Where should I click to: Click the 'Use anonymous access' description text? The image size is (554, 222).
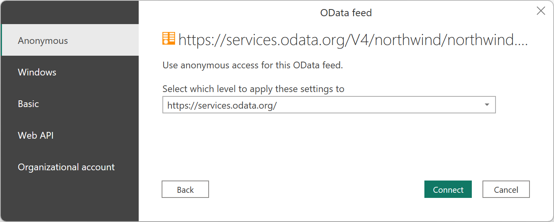click(253, 65)
